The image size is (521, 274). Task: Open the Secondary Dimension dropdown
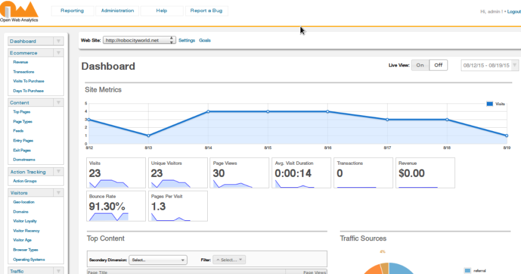point(158,260)
